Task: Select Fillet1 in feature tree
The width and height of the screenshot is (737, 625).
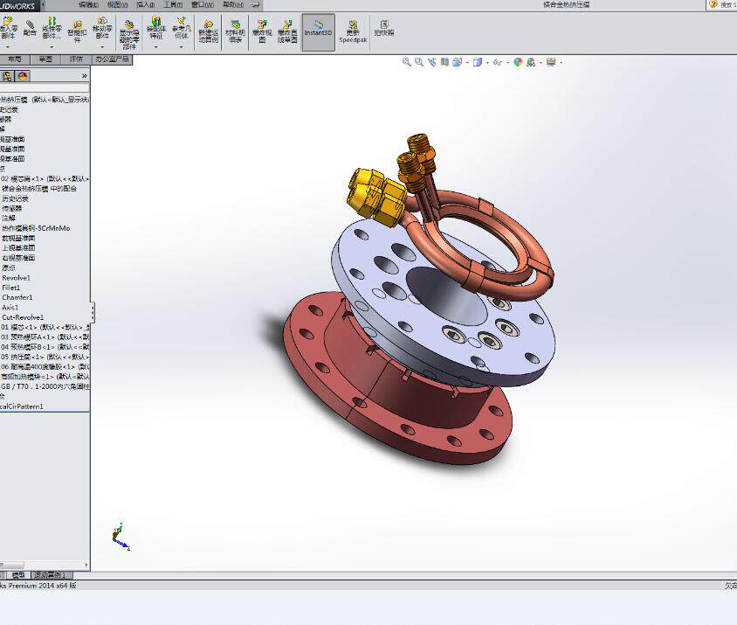Action: point(10,288)
